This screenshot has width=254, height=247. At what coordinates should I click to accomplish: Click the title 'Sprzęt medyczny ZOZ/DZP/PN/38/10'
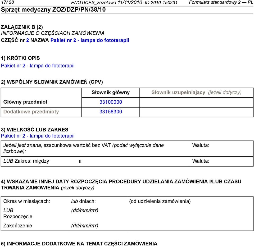[53, 10]
